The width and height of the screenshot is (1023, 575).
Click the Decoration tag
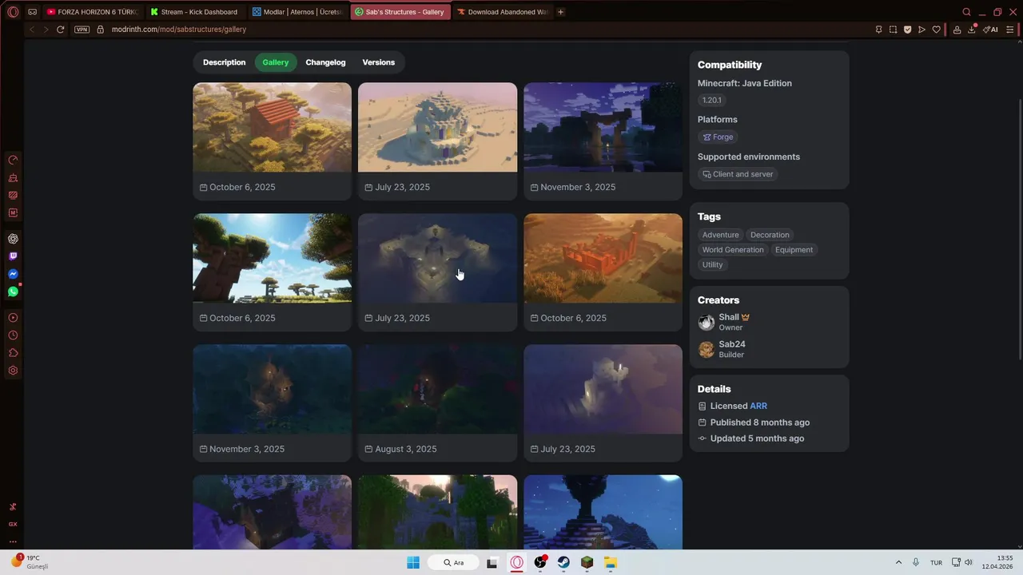coord(770,235)
